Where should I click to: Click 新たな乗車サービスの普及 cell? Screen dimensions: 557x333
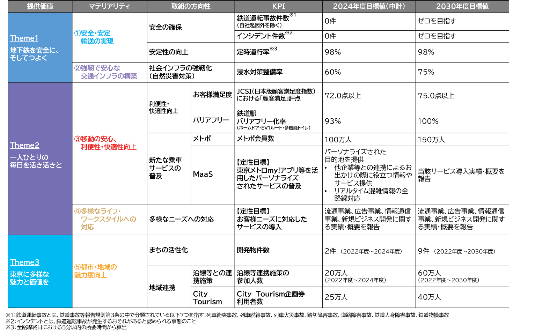(x=169, y=169)
